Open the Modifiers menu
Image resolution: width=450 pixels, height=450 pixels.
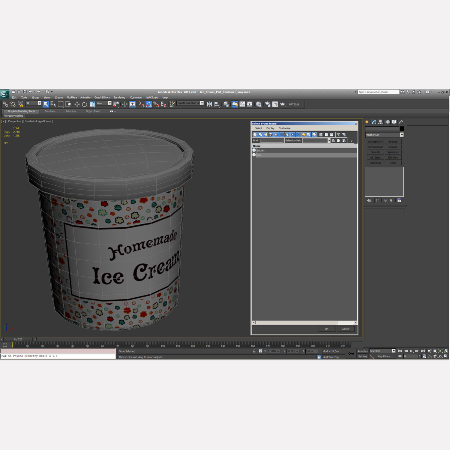point(72,97)
